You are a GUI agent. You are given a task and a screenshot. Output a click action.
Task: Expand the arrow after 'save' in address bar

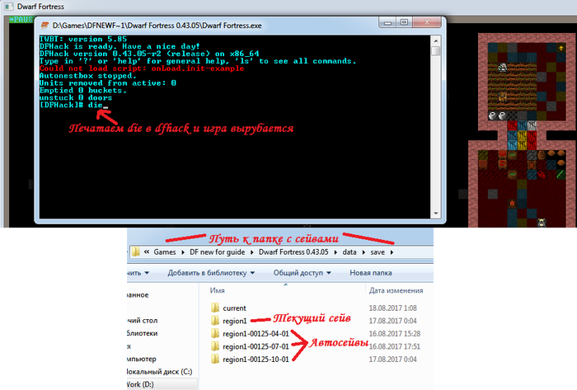392,250
